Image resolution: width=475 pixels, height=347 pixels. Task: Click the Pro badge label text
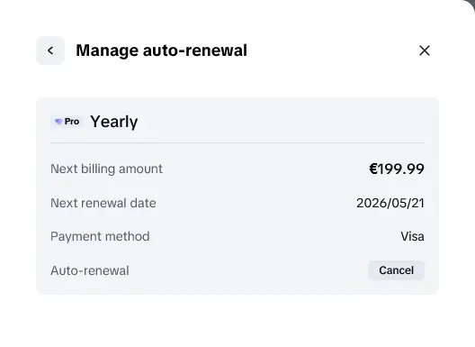click(72, 122)
